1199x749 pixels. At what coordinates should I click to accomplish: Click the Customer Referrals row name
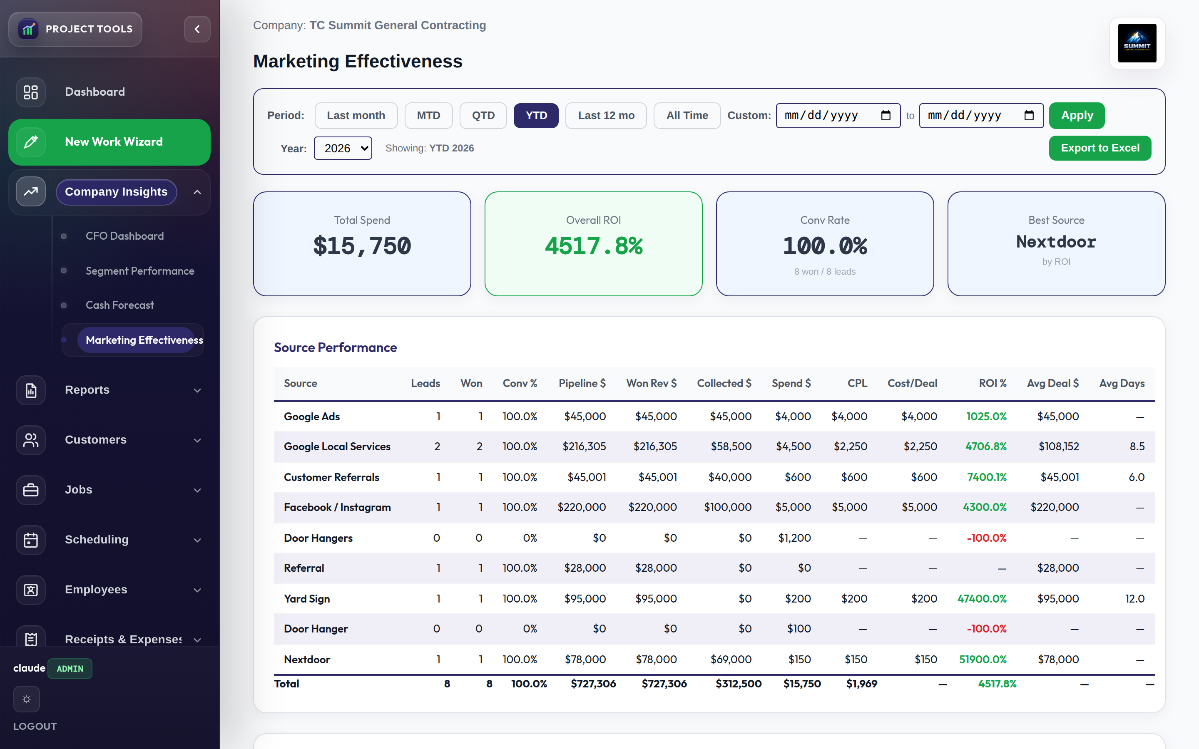331,478
